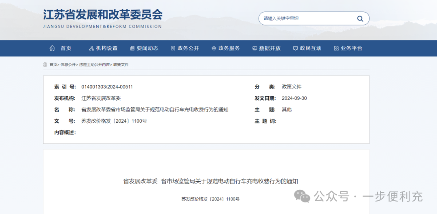Open the 业务平台 menu
The image size is (437, 214).
[352, 48]
